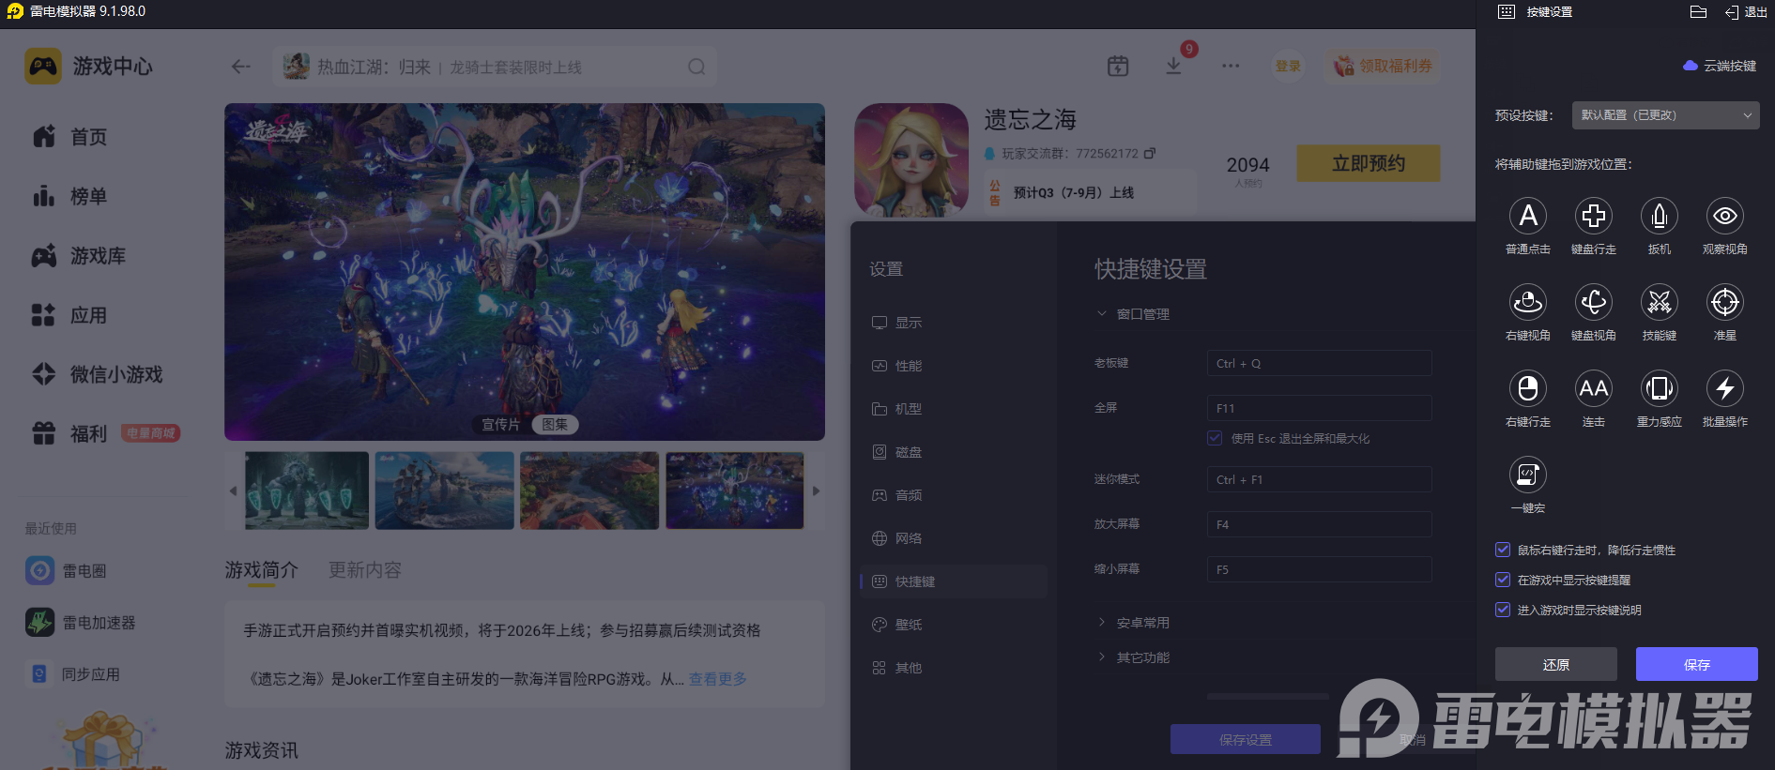Open 应用 apps in sidebar

click(70, 315)
